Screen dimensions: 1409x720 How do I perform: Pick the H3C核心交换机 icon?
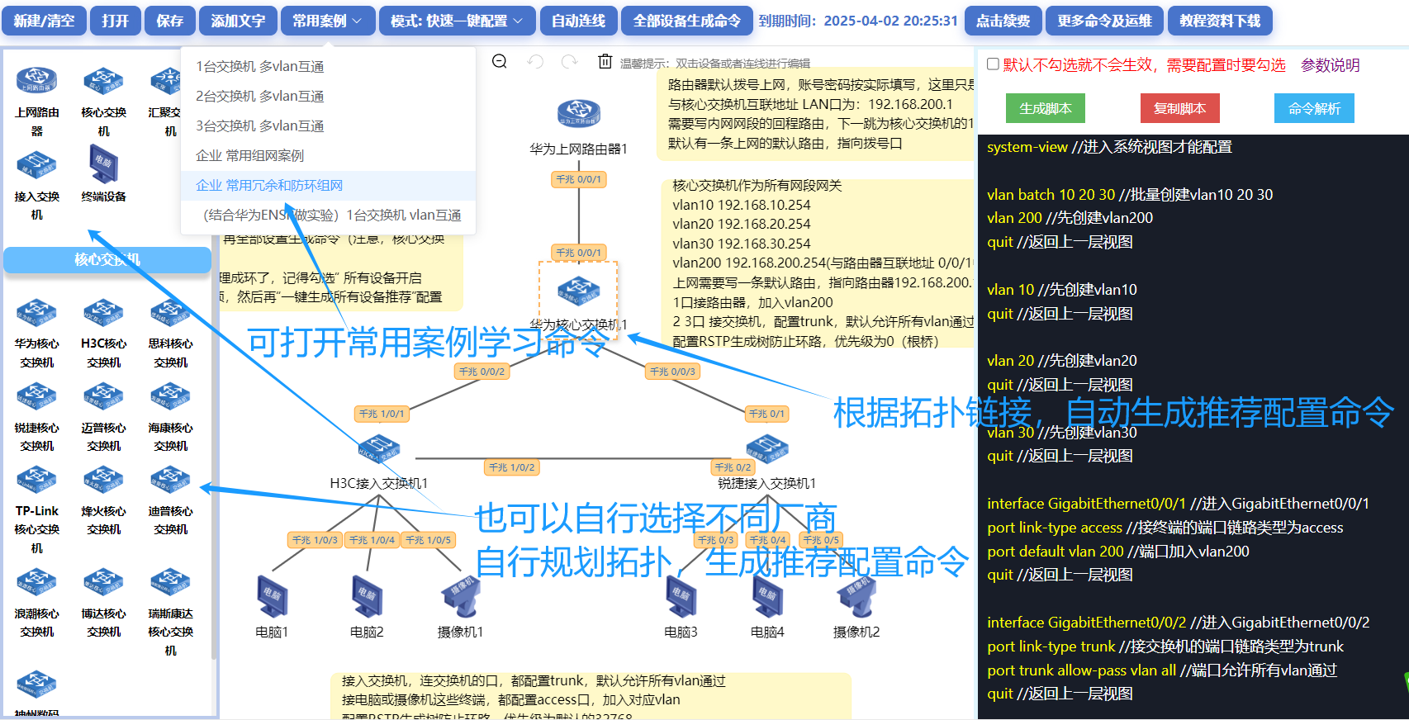[x=103, y=314]
